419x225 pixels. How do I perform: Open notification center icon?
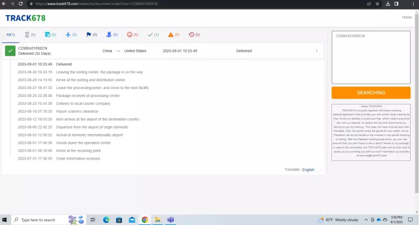410,220
